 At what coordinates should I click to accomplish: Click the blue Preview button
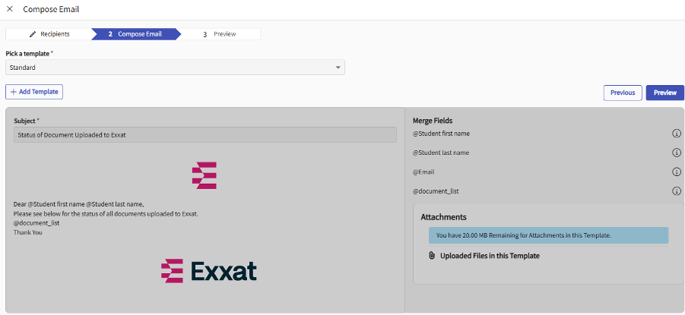point(664,93)
